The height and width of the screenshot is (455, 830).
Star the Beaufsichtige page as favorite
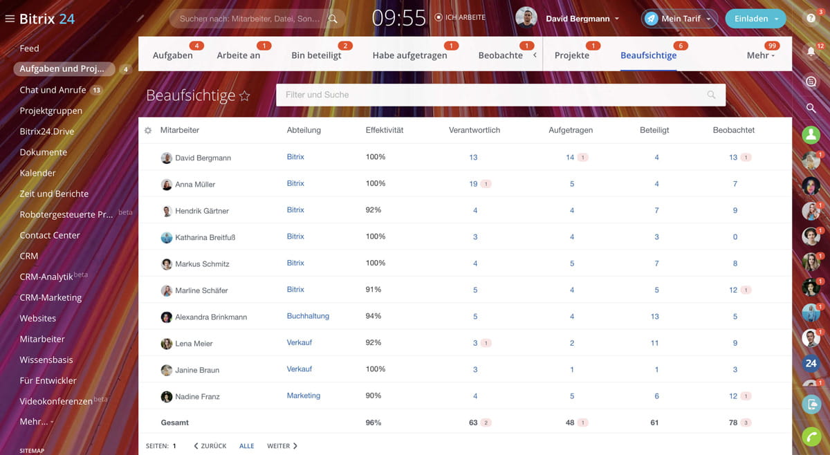[244, 96]
